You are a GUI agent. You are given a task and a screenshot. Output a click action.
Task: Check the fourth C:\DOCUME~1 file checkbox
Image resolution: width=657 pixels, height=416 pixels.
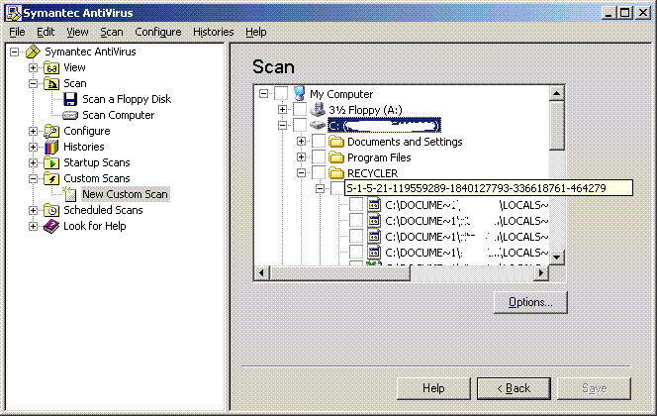tap(356, 253)
